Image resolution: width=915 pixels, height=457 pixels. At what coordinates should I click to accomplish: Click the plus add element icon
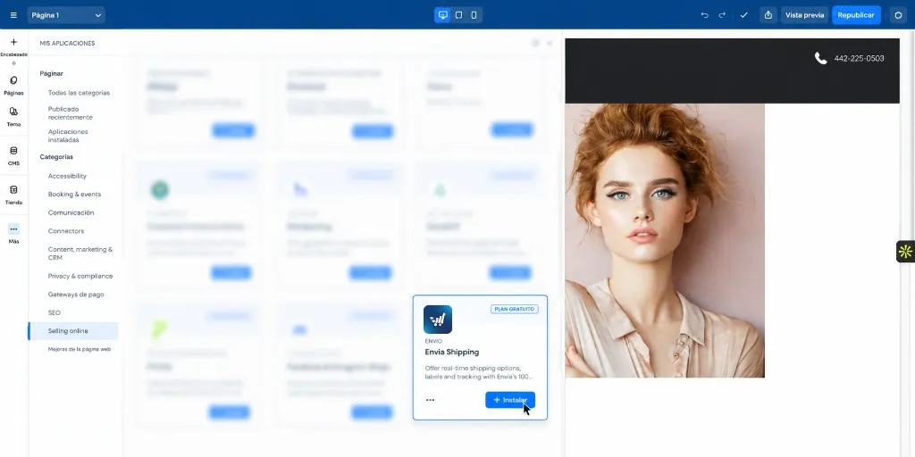pyautogui.click(x=14, y=42)
